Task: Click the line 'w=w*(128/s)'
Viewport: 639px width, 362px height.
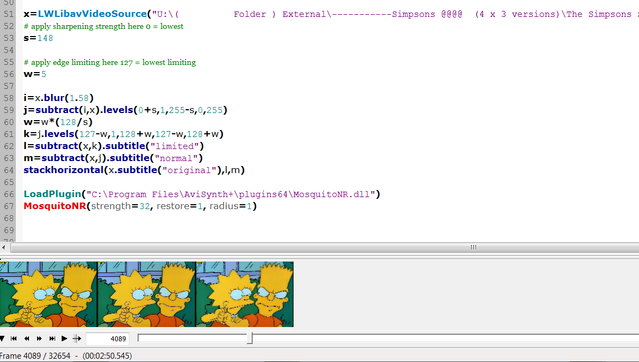Action: [x=58, y=122]
